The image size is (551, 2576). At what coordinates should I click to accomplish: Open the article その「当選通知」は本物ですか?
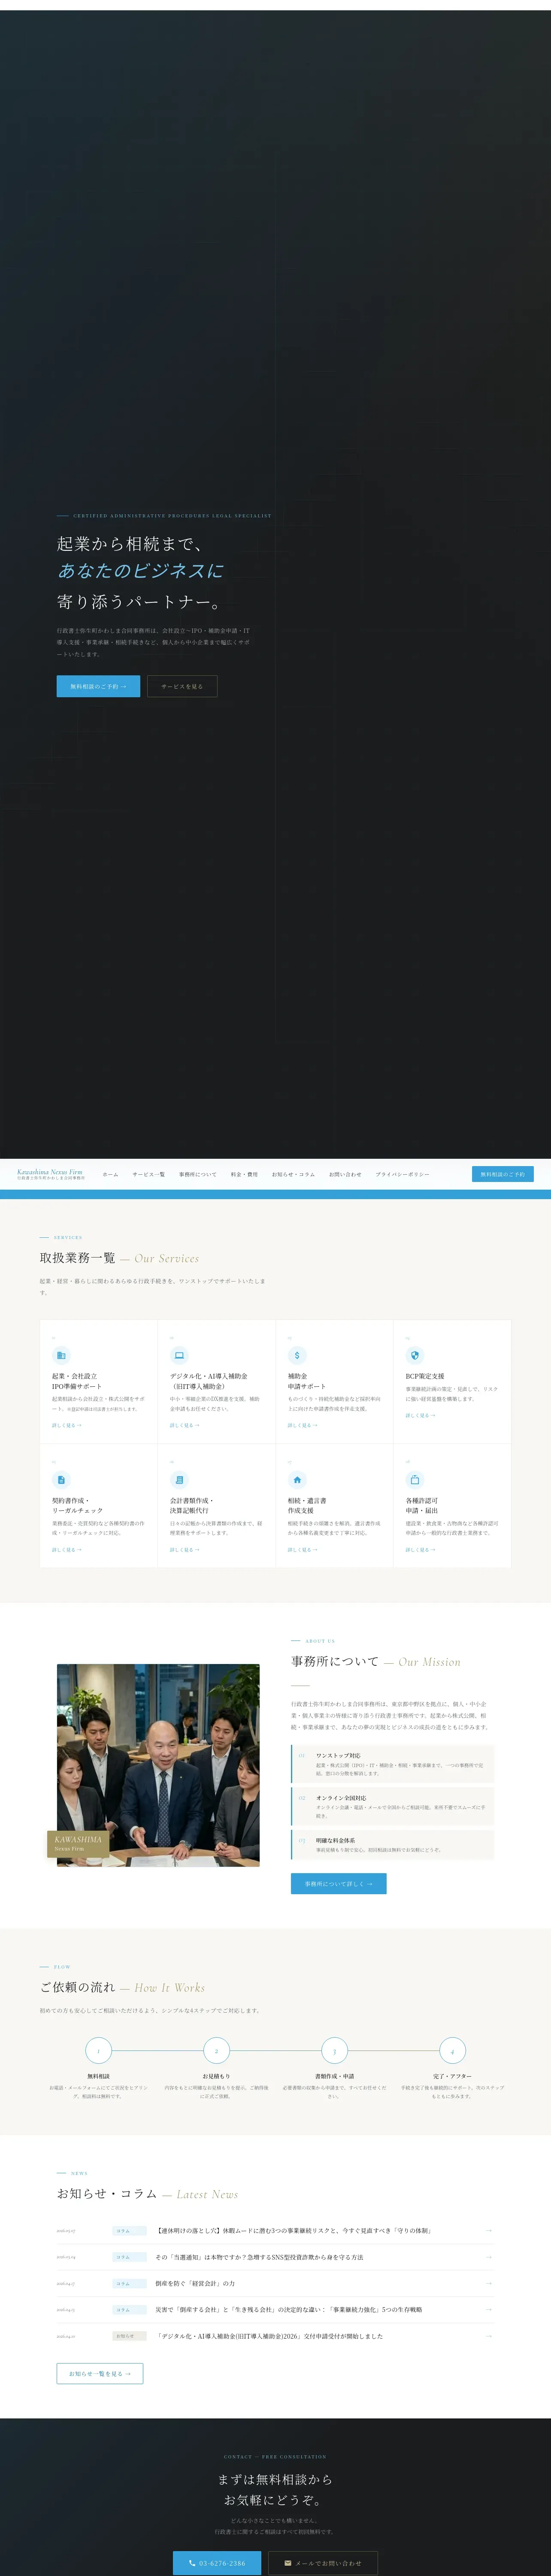259,2257
